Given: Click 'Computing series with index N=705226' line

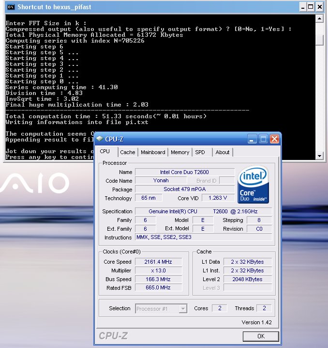Looking at the screenshot, I should coord(75,41).
